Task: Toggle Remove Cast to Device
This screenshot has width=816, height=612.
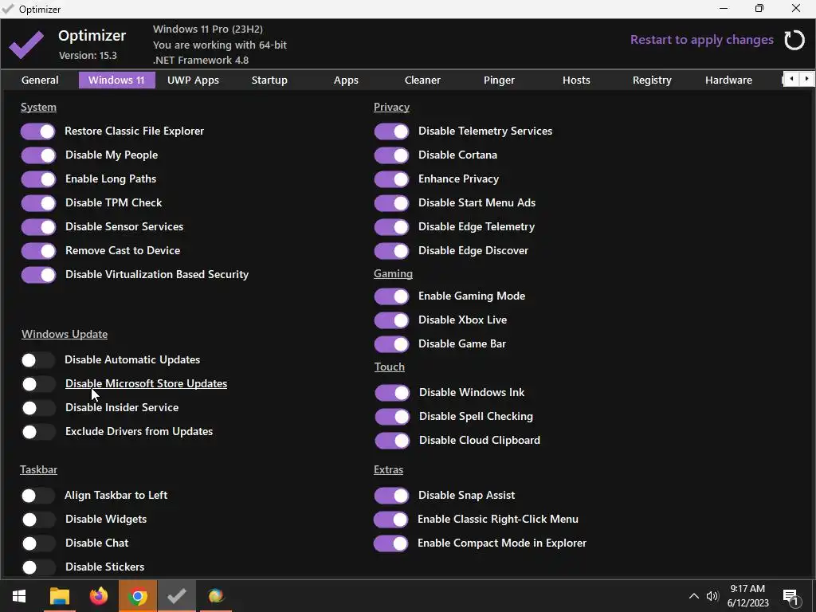Action: (x=38, y=251)
